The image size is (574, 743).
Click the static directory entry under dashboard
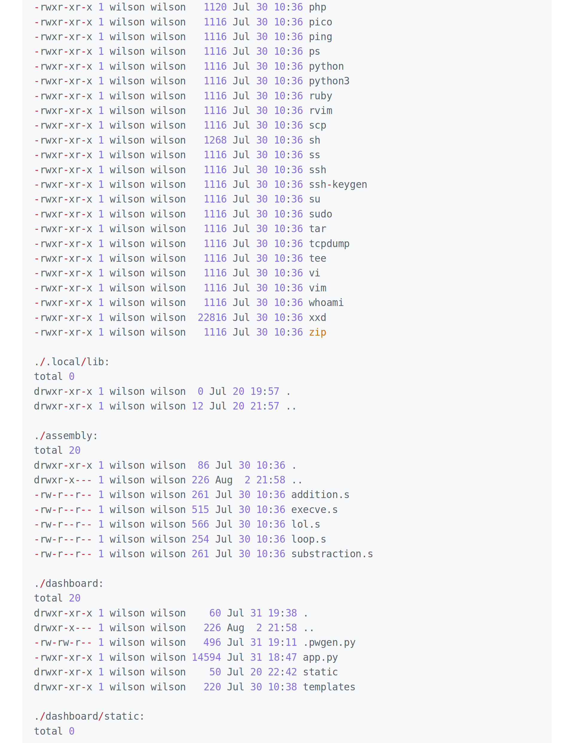click(320, 672)
